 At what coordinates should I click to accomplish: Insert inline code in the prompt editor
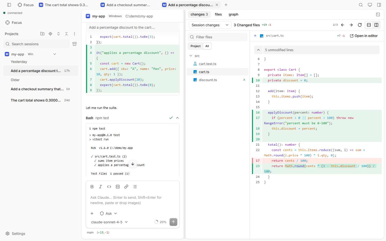click(x=109, y=187)
